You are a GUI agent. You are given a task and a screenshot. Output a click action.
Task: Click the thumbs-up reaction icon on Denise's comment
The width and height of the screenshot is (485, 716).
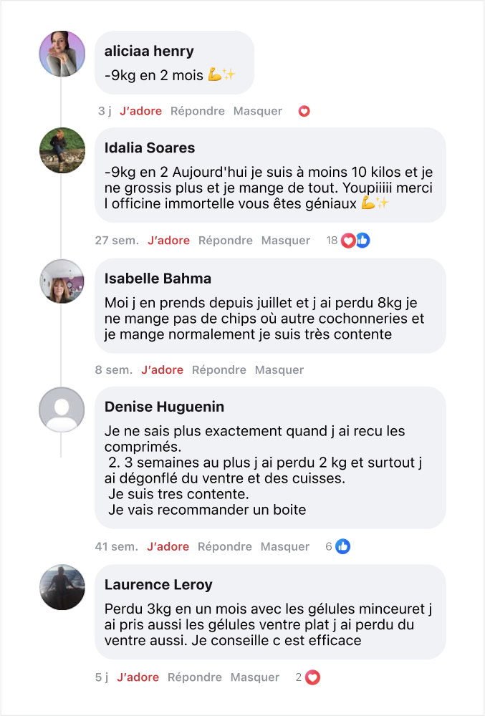(x=343, y=547)
